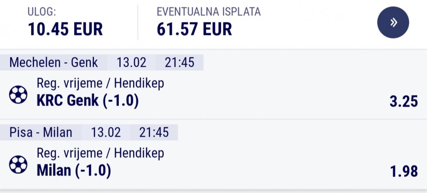
Task: Click the soccer ball icon beside KRC Genk
Action: coord(18,95)
